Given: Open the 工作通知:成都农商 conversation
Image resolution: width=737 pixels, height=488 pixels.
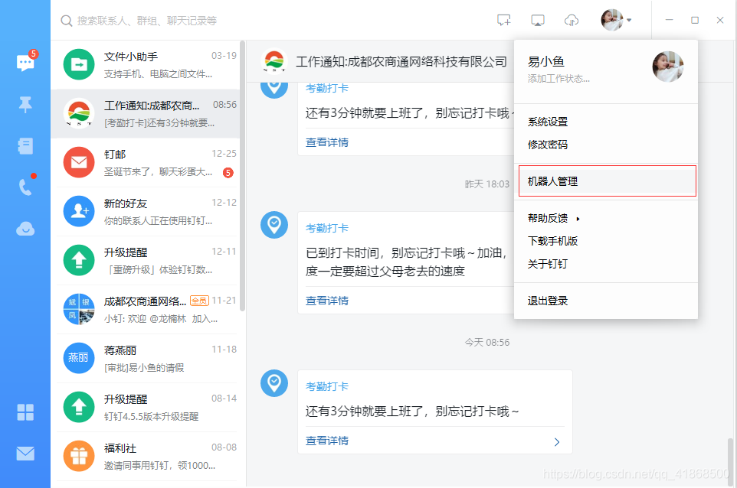Looking at the screenshot, I should [146, 113].
